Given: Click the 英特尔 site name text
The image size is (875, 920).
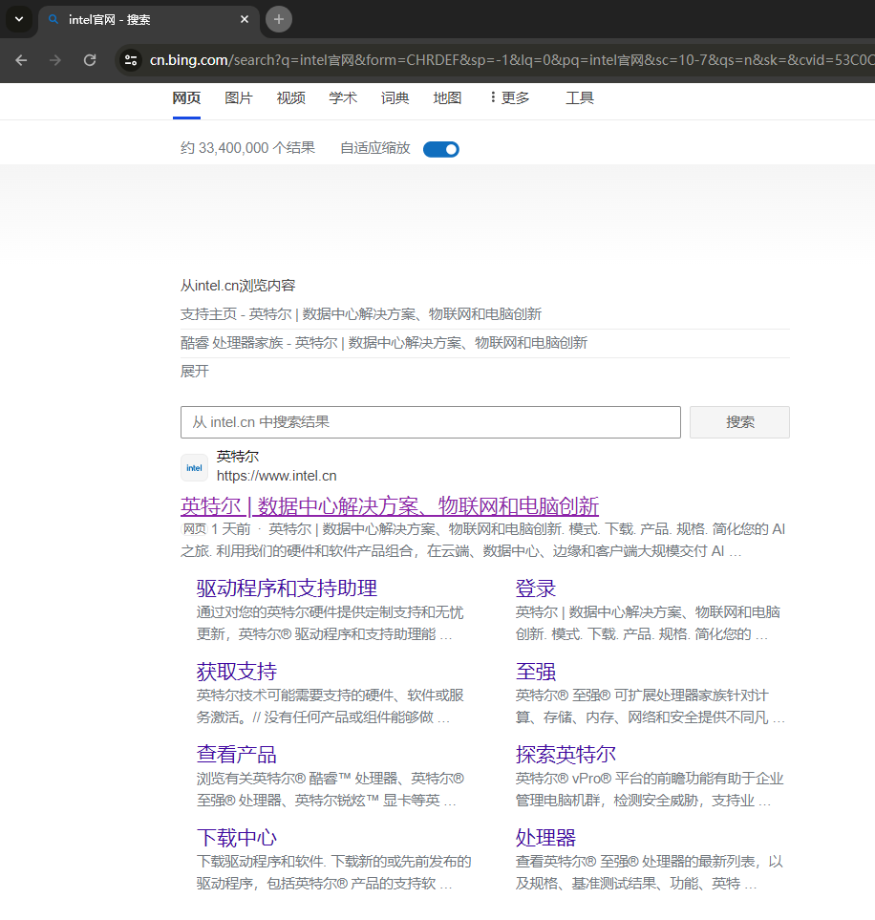Looking at the screenshot, I should tap(238, 457).
